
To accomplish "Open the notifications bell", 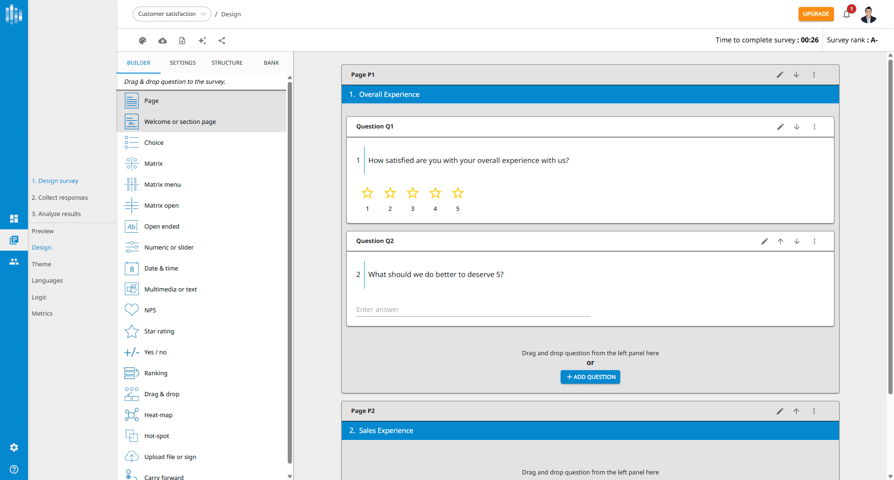I will click(x=847, y=14).
